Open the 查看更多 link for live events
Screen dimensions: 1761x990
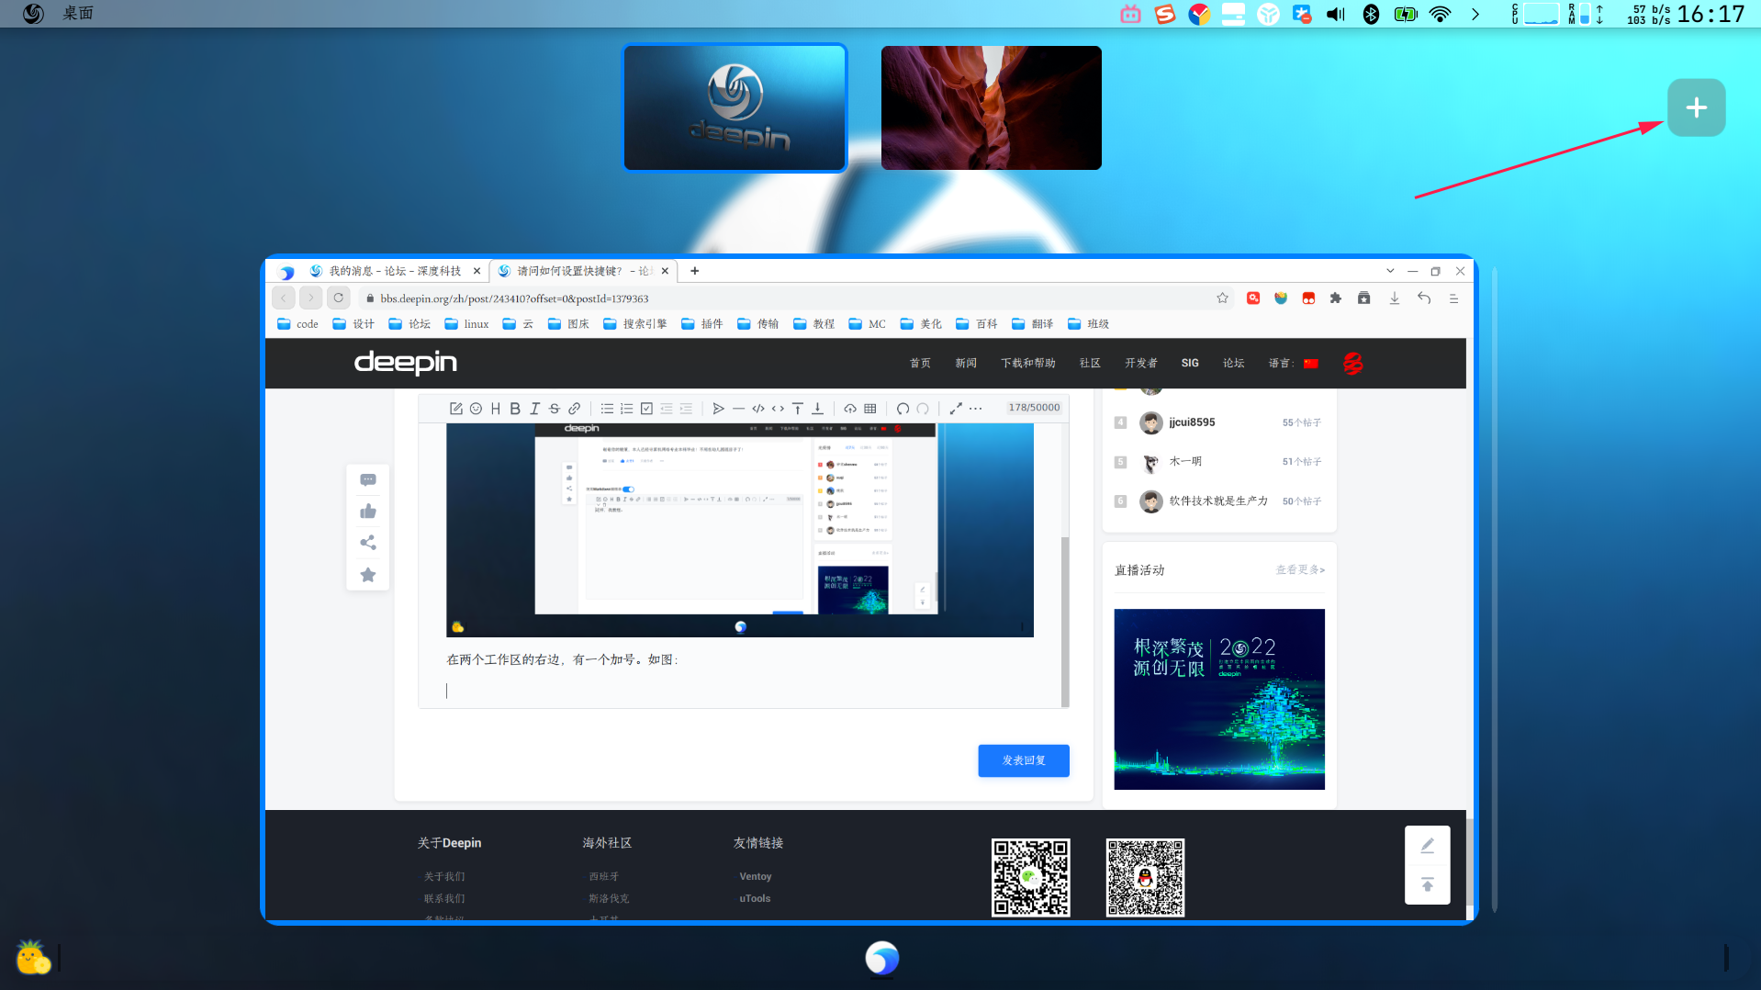pyautogui.click(x=1300, y=570)
